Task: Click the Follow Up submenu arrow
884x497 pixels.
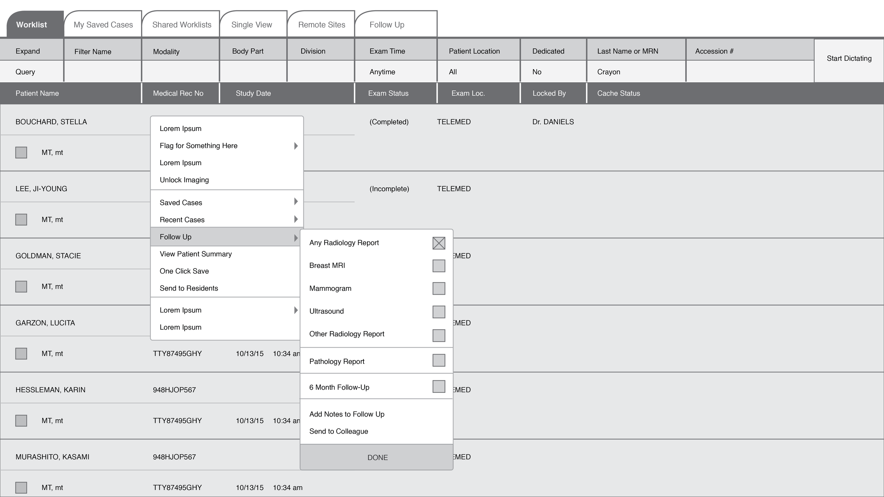Action: tap(296, 238)
